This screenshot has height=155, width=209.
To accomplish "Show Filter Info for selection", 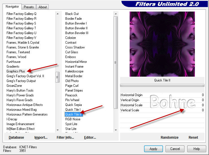I will [65, 138].
